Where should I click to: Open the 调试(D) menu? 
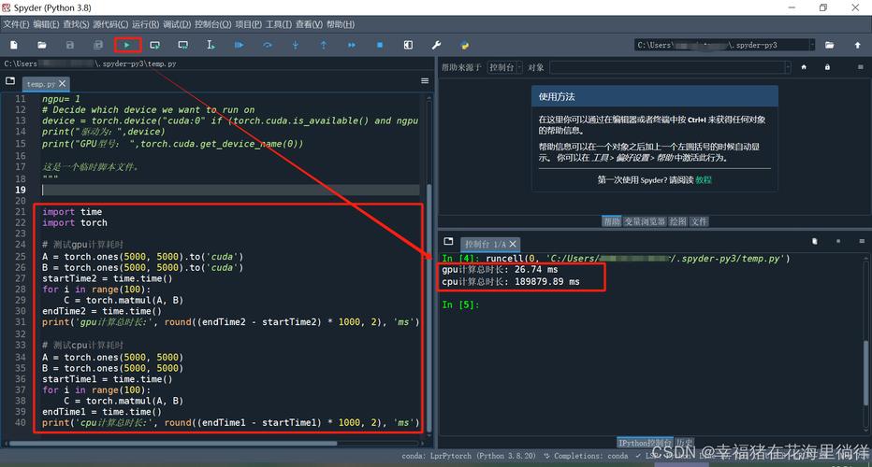pyautogui.click(x=176, y=24)
